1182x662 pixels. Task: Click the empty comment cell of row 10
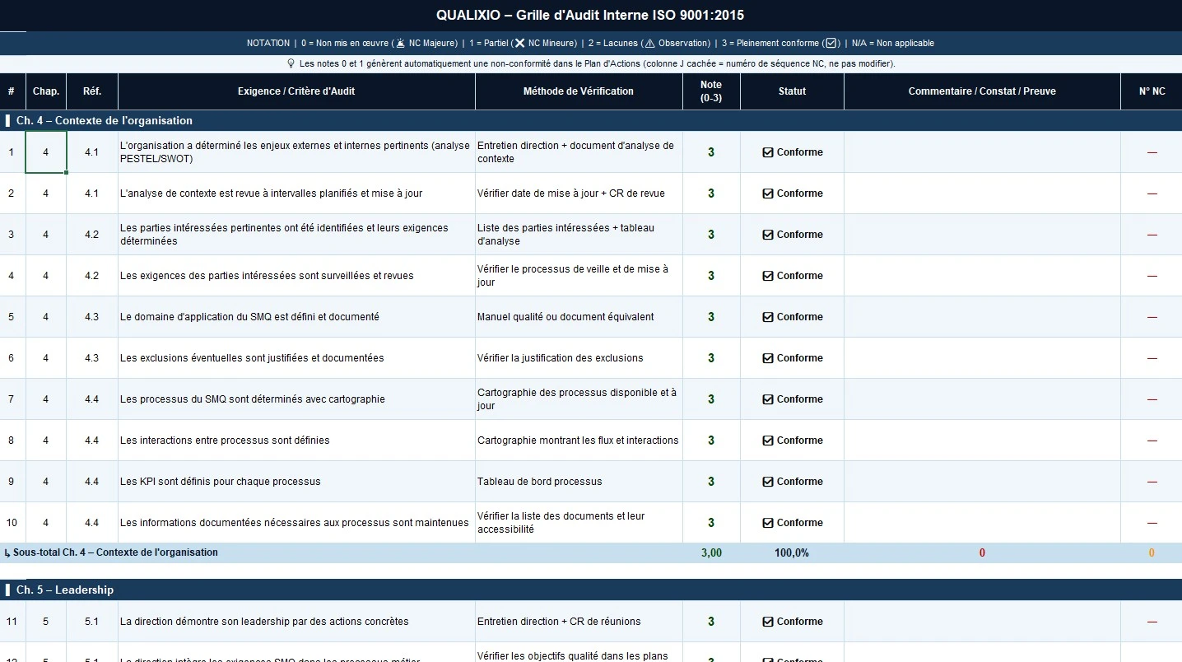click(982, 523)
